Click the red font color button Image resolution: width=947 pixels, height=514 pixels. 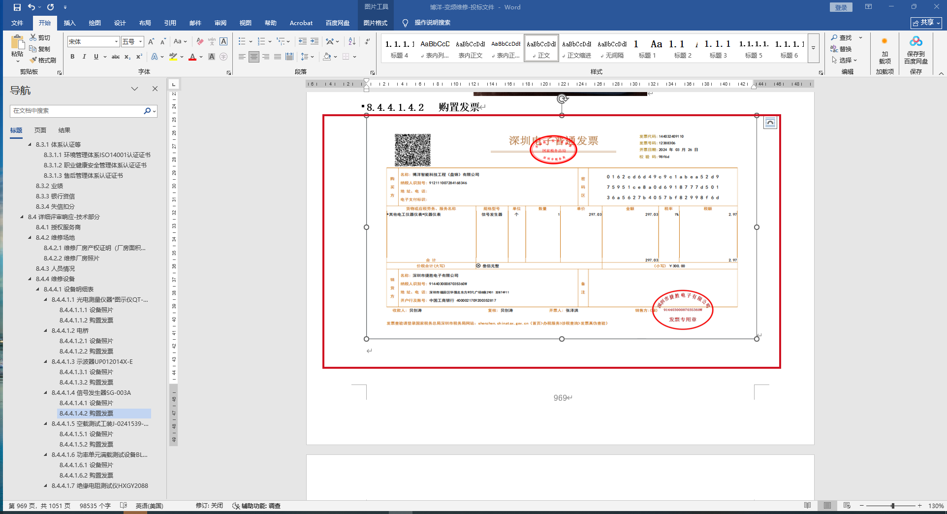[192, 57]
